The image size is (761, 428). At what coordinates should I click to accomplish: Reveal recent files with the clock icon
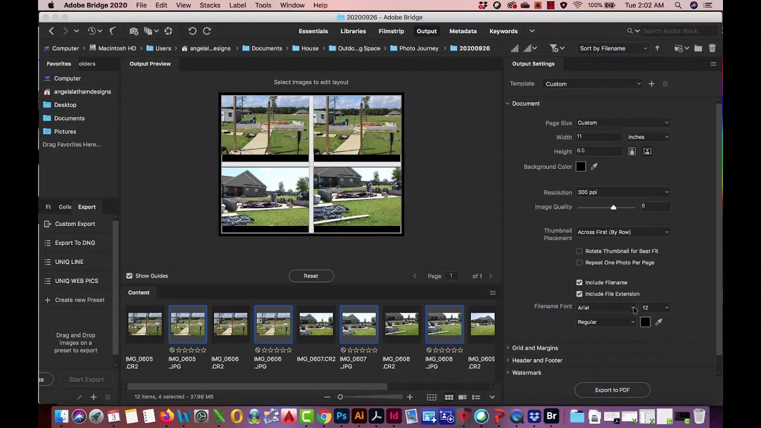(92, 31)
